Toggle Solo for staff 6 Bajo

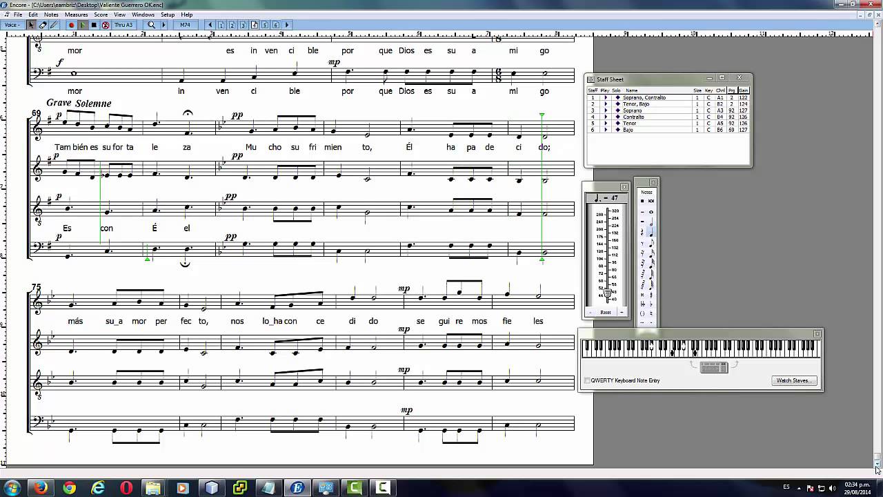618,130
